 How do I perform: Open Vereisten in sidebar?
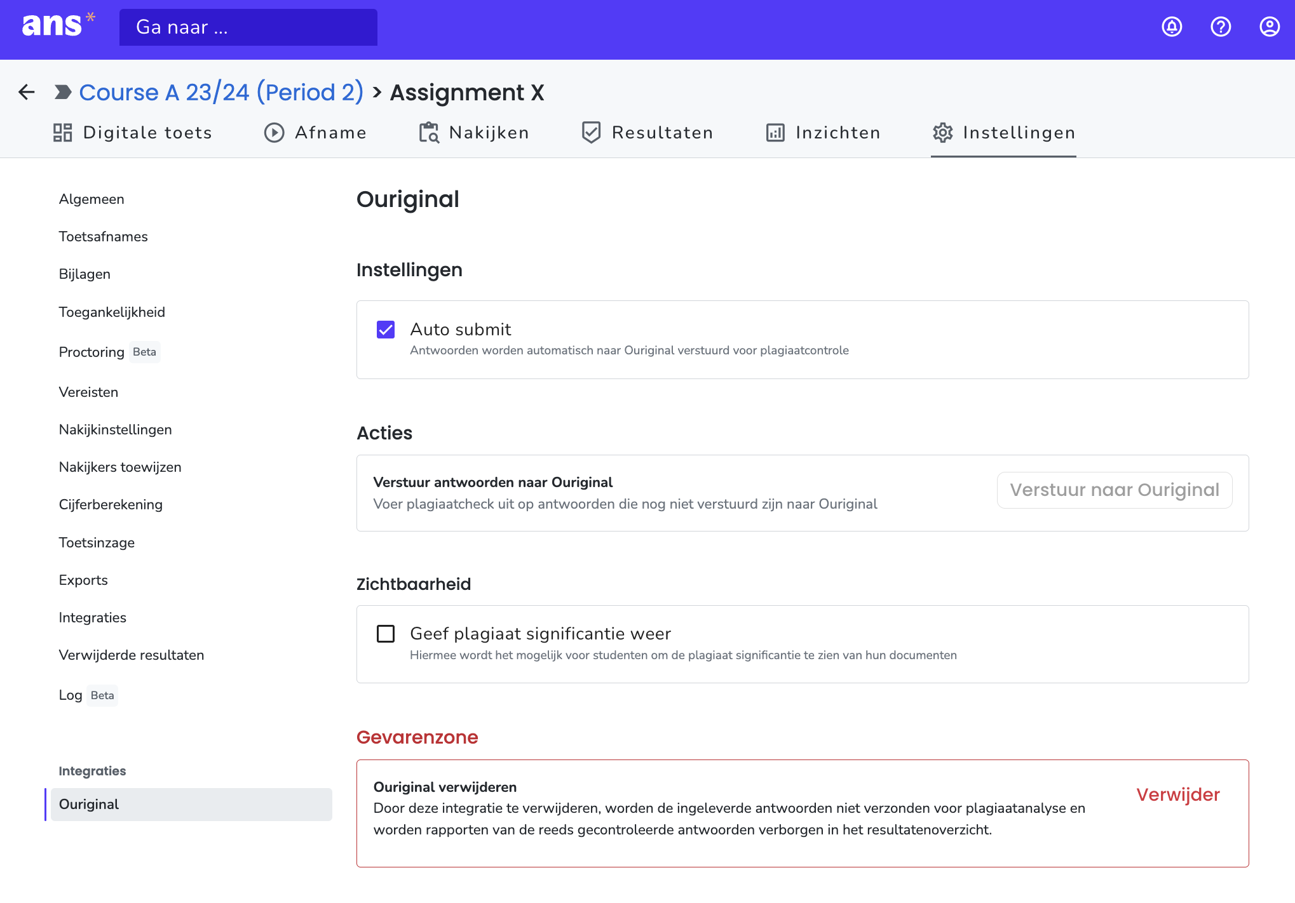tap(88, 392)
